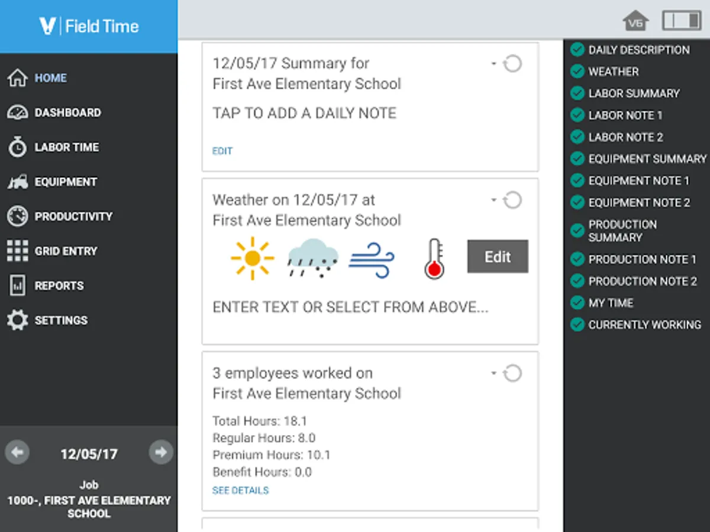Click the 'Premium Hours: 10.1' text
Screen dimensions: 710x532
(272, 455)
